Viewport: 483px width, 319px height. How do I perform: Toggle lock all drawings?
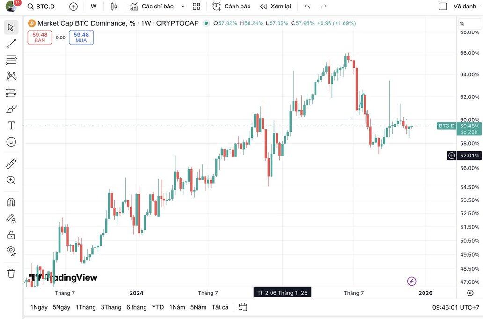point(11,235)
